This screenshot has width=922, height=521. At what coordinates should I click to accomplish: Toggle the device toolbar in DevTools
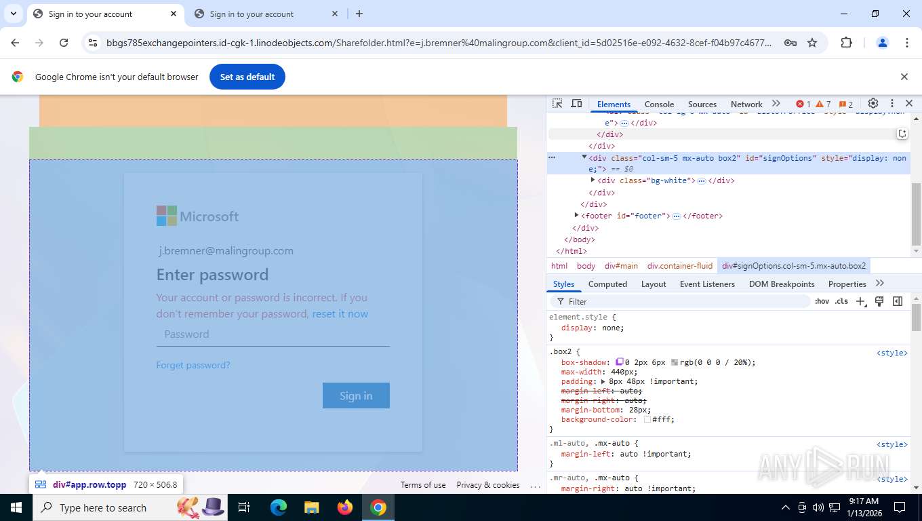pos(576,104)
